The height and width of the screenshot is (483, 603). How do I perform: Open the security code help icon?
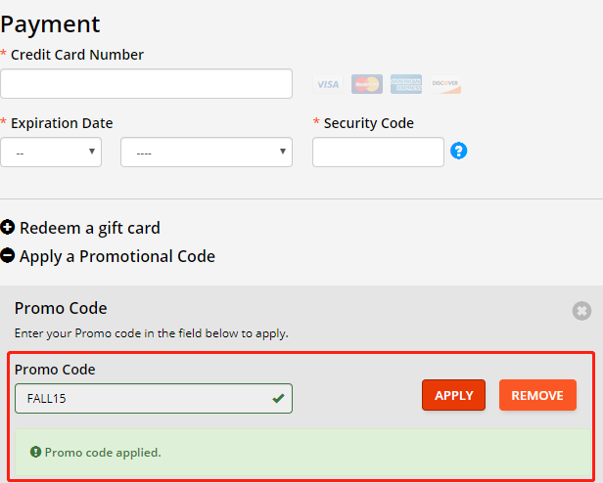click(x=459, y=151)
